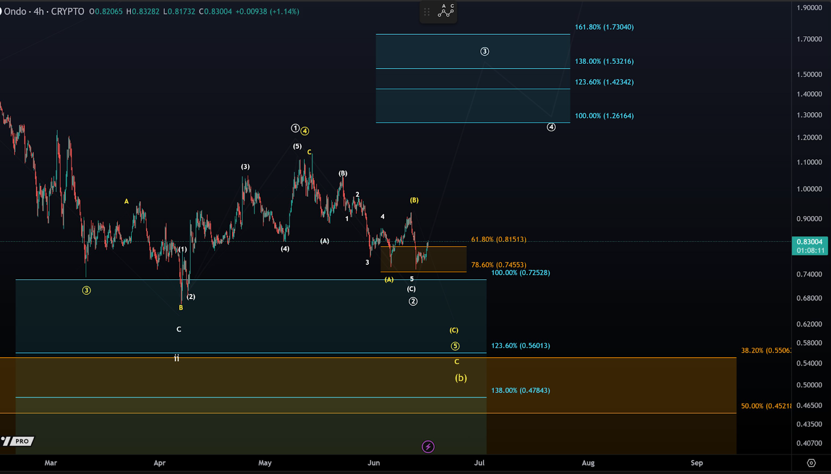The image size is (831, 474).
Task: Click the yellow B wave label at April low
Action: tap(181, 308)
